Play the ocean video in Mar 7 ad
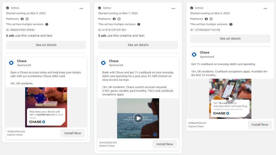Image resolution: width=276 pixels, height=155 pixels. point(138,118)
